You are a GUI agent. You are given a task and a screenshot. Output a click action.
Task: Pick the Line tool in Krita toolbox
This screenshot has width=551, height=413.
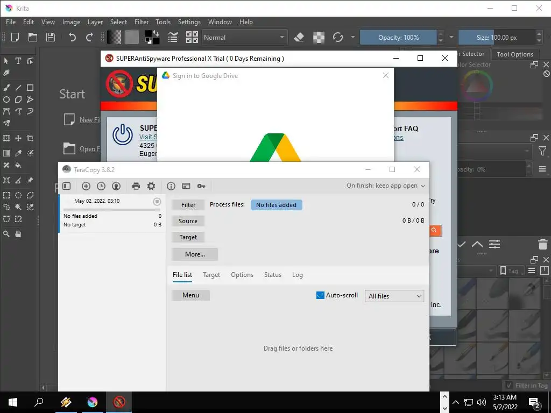pyautogui.click(x=18, y=88)
